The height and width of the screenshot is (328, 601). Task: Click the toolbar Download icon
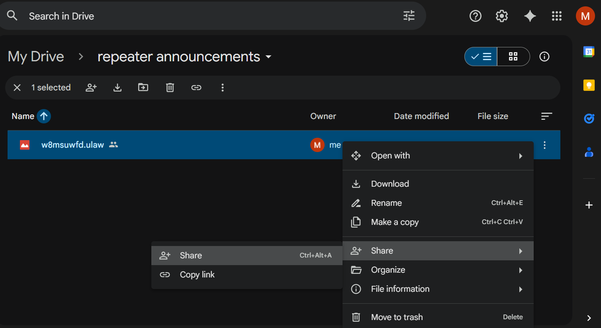point(117,88)
